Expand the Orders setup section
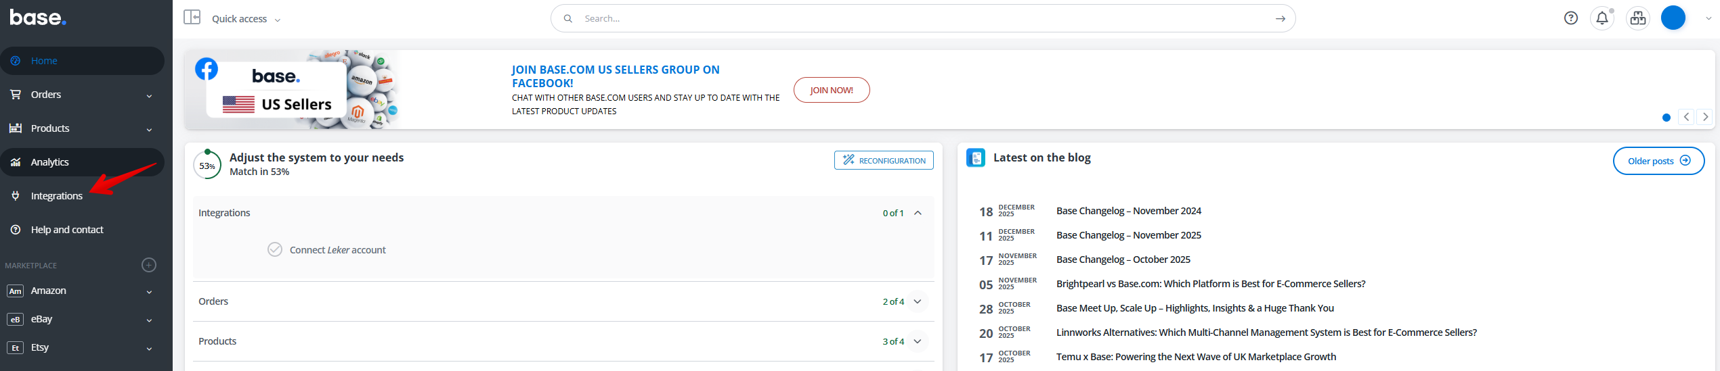The height and width of the screenshot is (371, 1720). (x=918, y=301)
